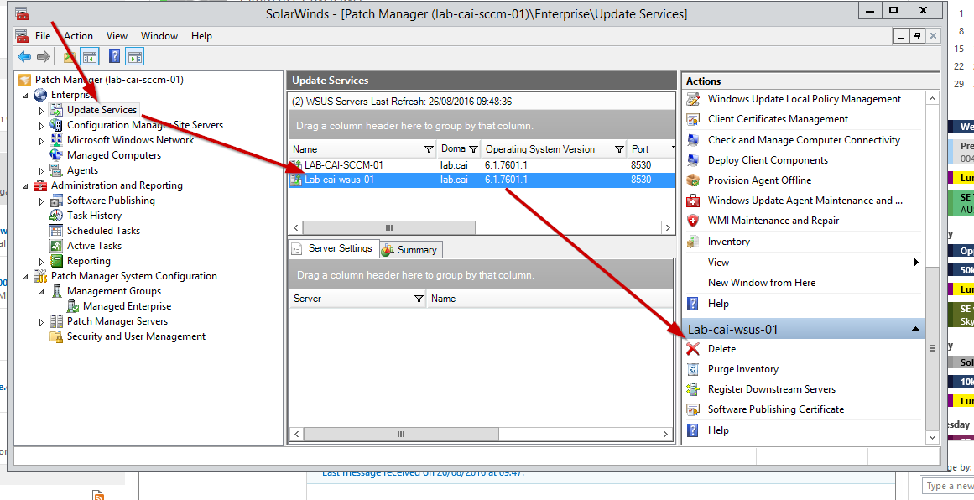This screenshot has height=500, width=974.
Task: Click Deploy Client Components action text
Action: pyautogui.click(x=768, y=160)
